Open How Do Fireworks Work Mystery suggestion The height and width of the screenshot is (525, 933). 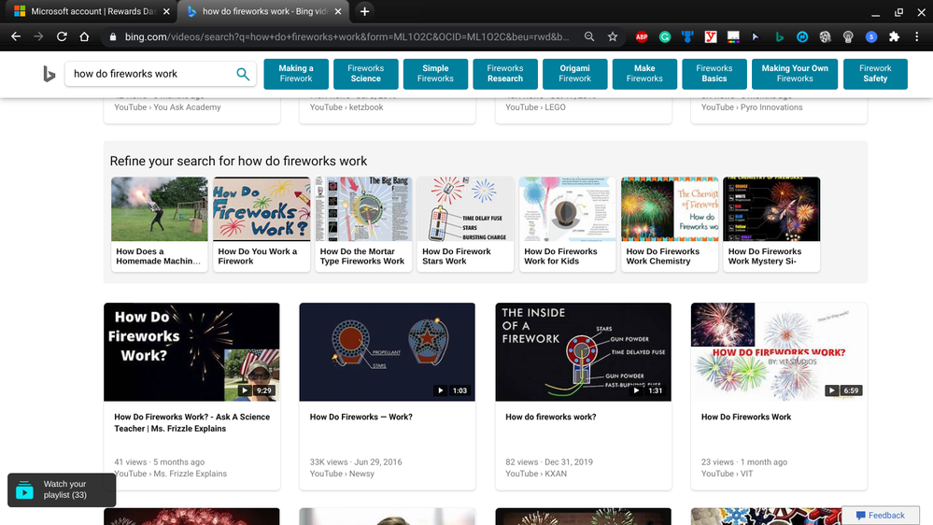771,224
